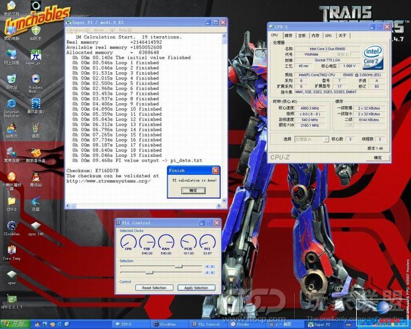Click the Intel Core 2 Duo logo
This screenshot has width=411, height=329.
[x=373, y=57]
